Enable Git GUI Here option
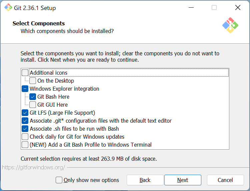250x191 pixels. pos(33,105)
